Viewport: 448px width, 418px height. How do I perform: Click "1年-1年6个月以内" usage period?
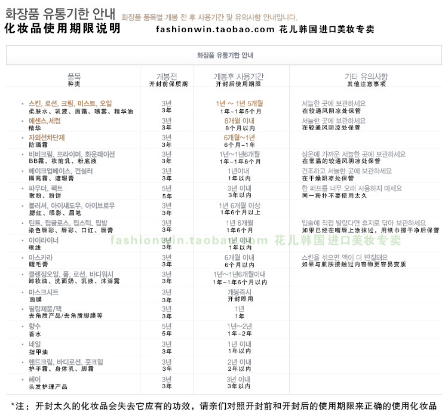click(240, 282)
